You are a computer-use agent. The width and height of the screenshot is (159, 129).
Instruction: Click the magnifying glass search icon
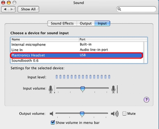[x=119, y=9]
